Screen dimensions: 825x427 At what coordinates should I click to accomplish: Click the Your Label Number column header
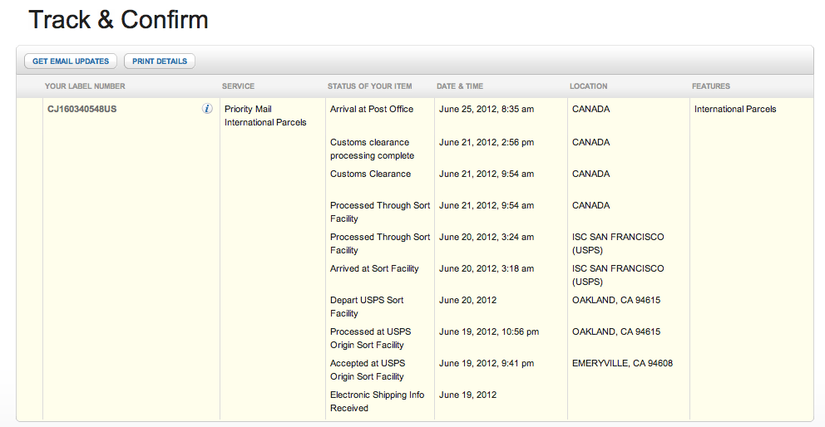(x=85, y=86)
